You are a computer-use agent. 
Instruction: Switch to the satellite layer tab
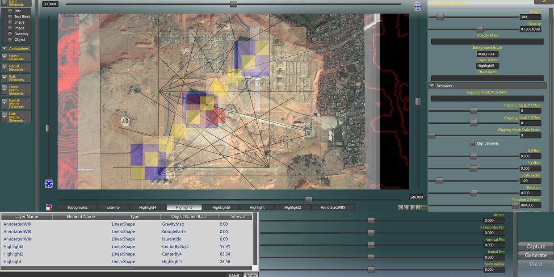pos(113,207)
